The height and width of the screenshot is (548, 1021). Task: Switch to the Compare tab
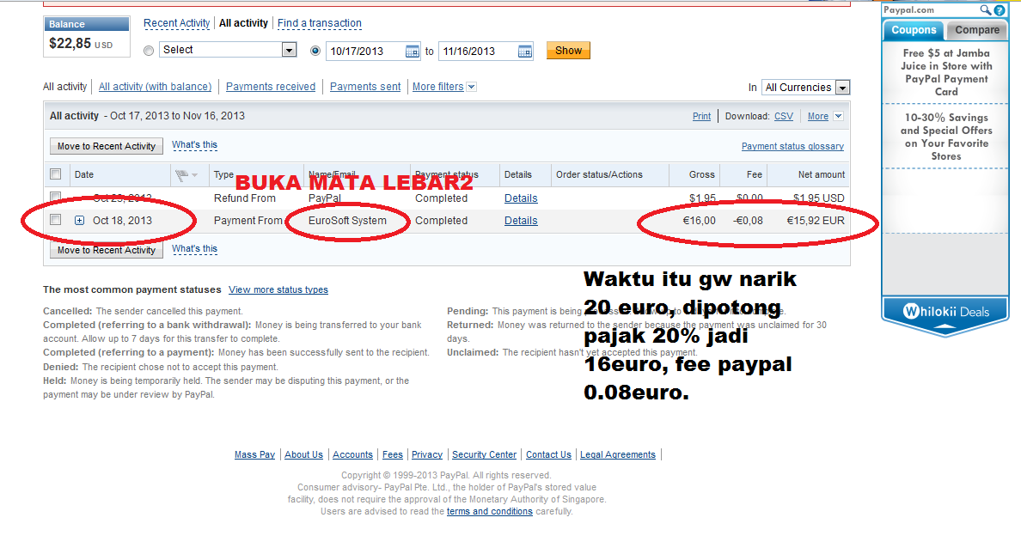point(976,30)
